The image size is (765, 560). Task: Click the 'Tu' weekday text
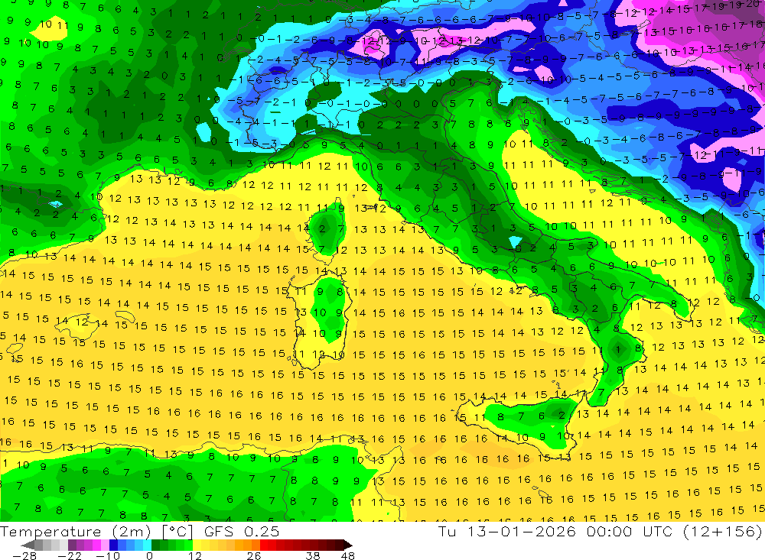click(x=447, y=531)
